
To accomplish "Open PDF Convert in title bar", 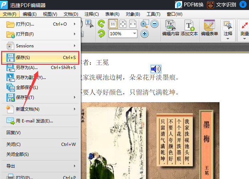I will click(x=189, y=5).
